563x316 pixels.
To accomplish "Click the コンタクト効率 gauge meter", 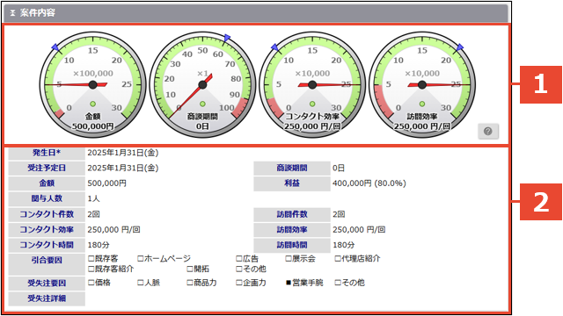I will click(312, 85).
